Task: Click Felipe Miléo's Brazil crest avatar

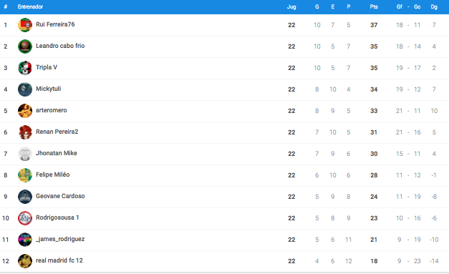Action: pos(25,175)
